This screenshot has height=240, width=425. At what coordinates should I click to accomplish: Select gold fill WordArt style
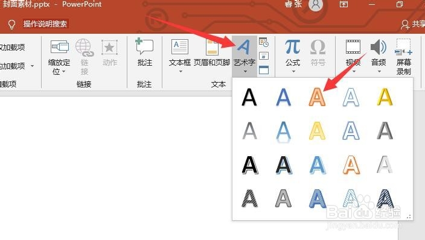point(385,97)
